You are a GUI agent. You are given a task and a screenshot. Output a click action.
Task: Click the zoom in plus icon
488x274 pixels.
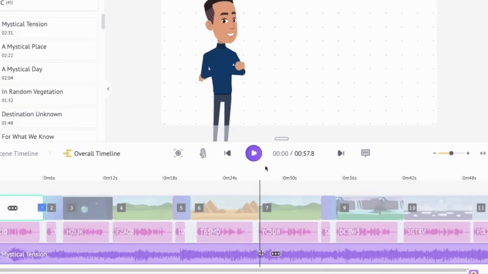pos(468,153)
